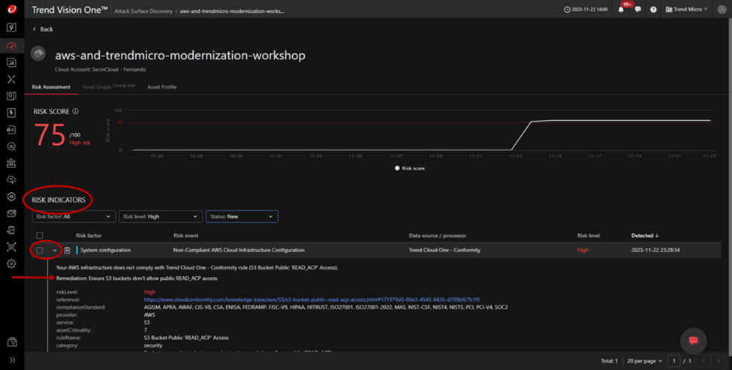
Task: Click the cloud asset icon beside title
Action: click(x=38, y=53)
